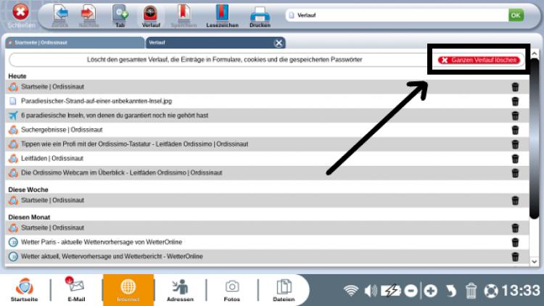Select the Verlauf tab
This screenshot has height=306, width=544.
pyautogui.click(x=209, y=43)
